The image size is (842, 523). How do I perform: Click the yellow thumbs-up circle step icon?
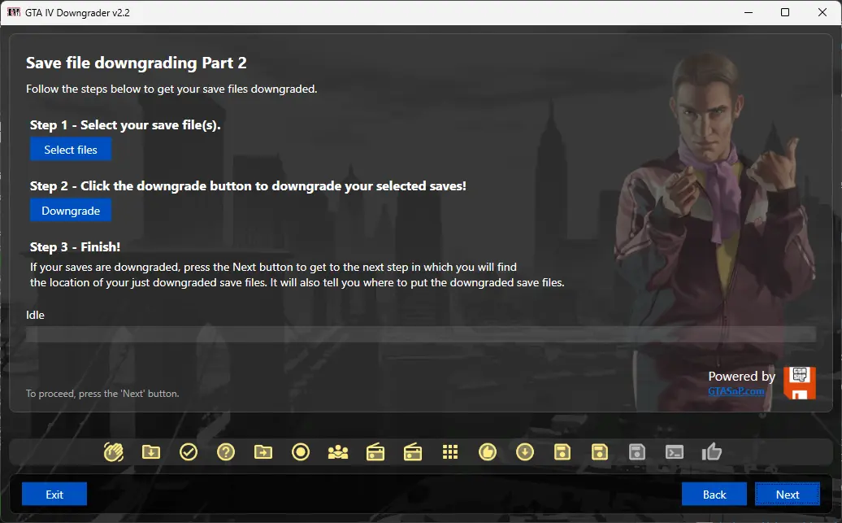tap(488, 452)
